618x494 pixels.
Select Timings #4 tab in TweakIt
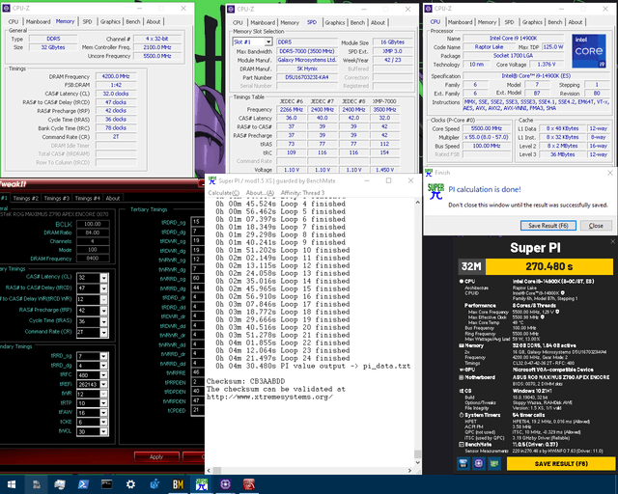point(88,198)
